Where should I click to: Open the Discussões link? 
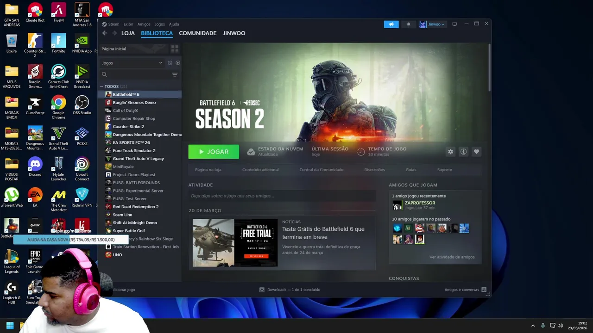(374, 170)
